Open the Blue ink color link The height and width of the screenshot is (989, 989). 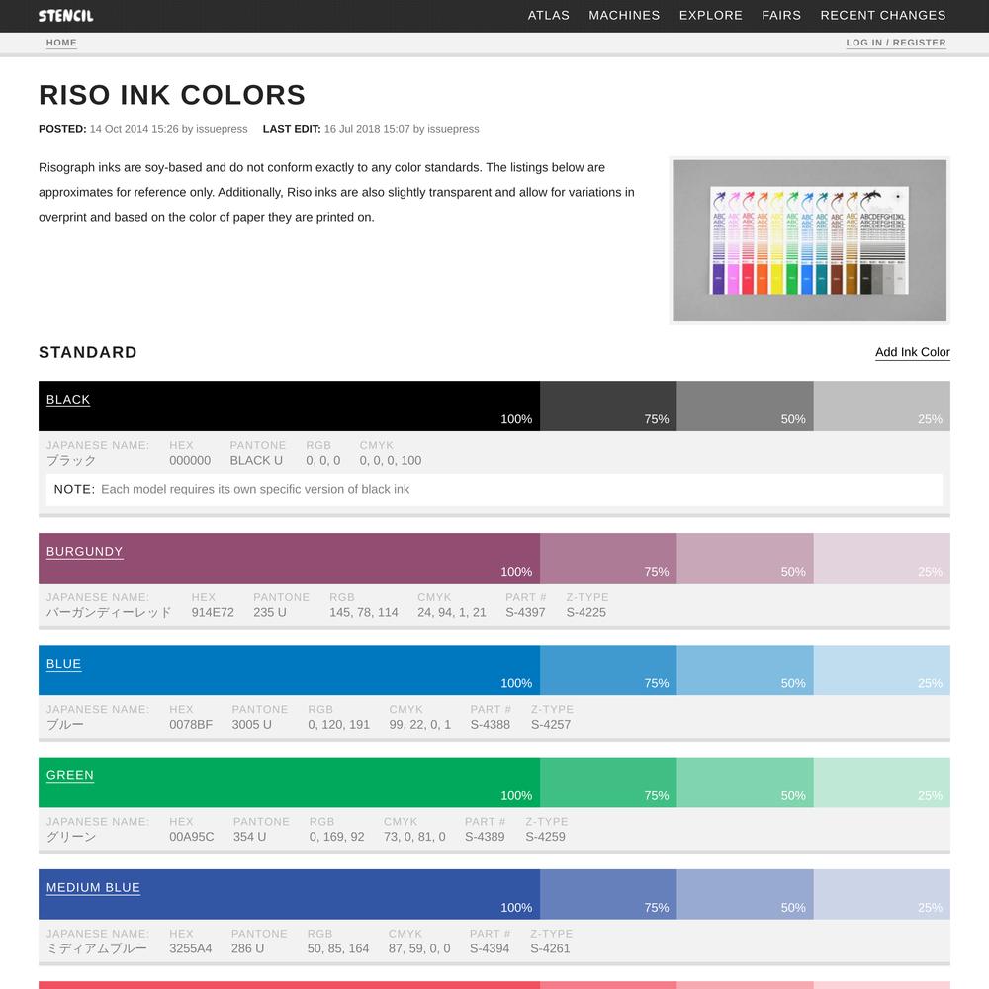click(x=63, y=664)
